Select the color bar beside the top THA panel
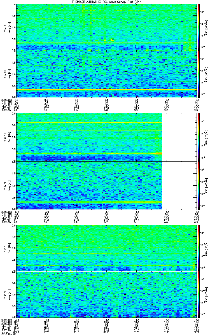The image size is (210, 336). pyautogui.click(x=199, y=27)
